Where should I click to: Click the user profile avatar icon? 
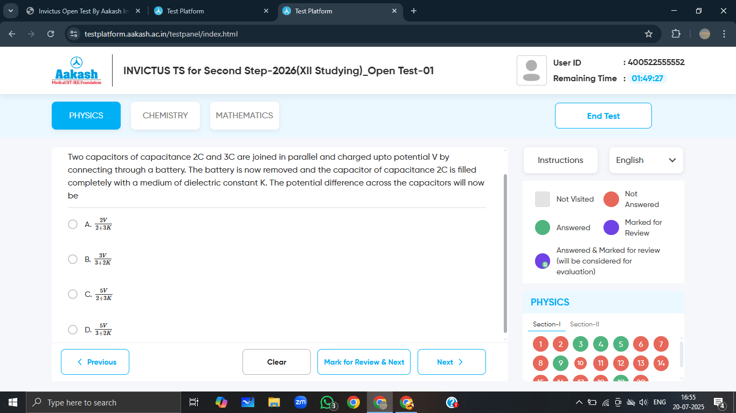click(x=531, y=70)
